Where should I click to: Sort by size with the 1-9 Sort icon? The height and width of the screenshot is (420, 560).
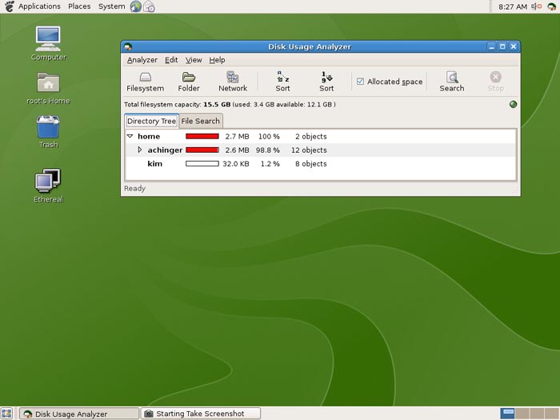(326, 82)
